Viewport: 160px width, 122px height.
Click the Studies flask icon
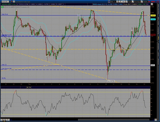click(142, 2)
